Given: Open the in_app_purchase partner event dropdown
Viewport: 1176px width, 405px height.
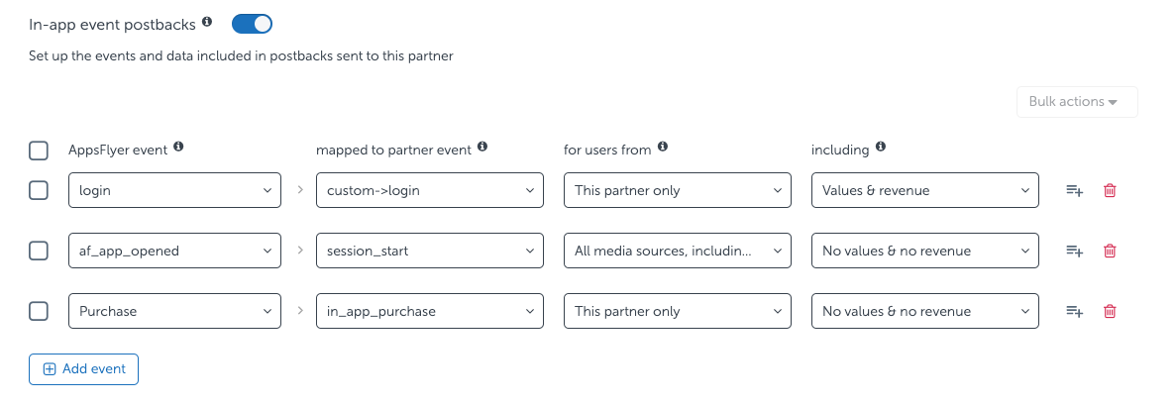Looking at the screenshot, I should [x=429, y=311].
